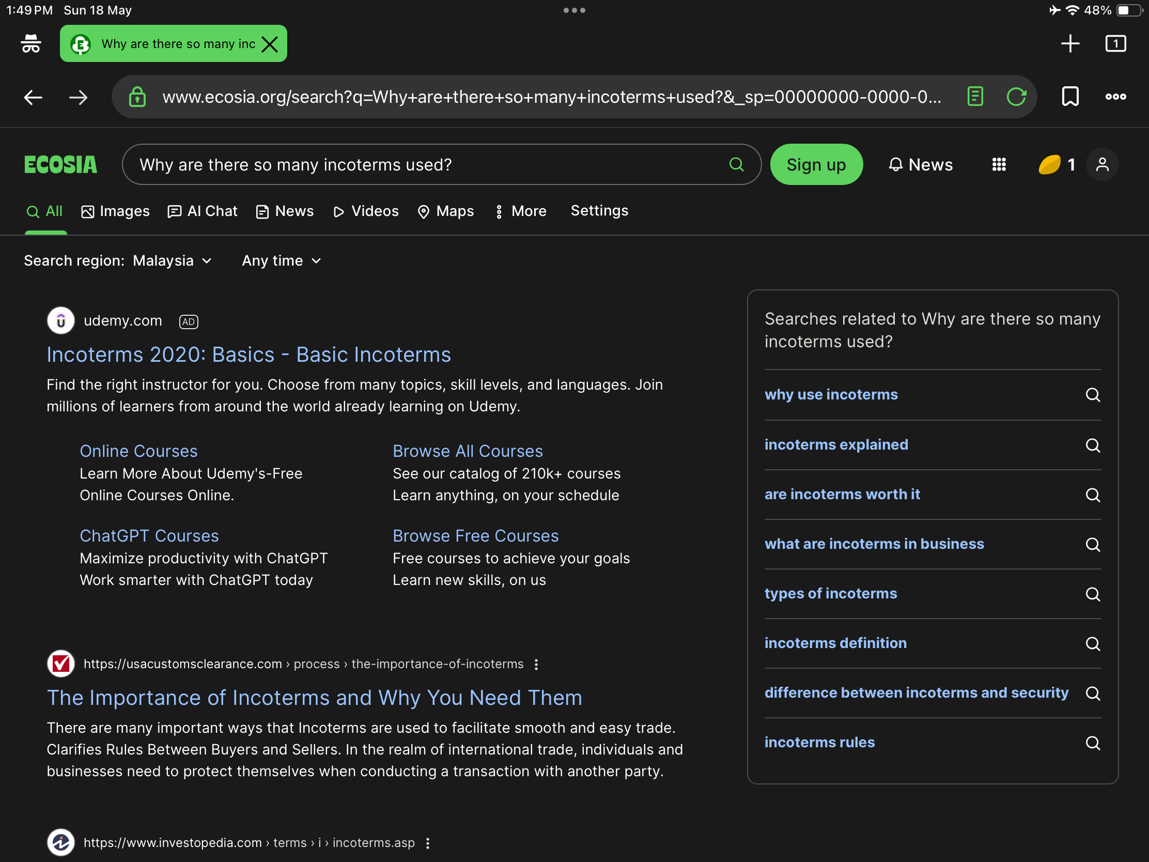The height and width of the screenshot is (862, 1149).
Task: Tap the Wi-Fi icon in the status bar
Action: [1072, 10]
